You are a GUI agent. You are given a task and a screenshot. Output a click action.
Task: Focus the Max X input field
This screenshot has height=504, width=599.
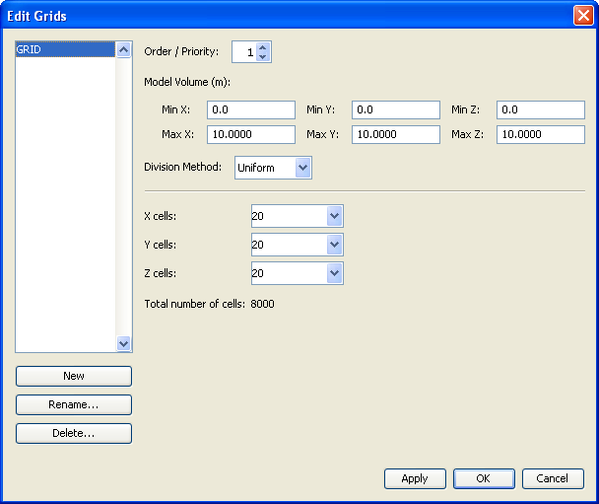(x=250, y=134)
